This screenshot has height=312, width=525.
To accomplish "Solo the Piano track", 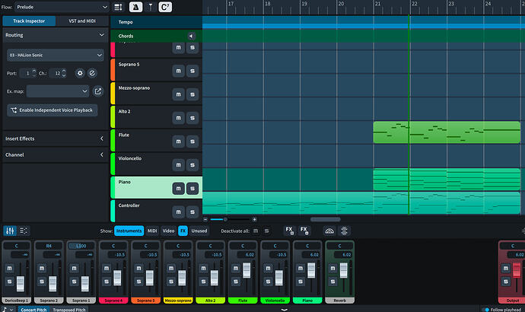I will pos(192,189).
